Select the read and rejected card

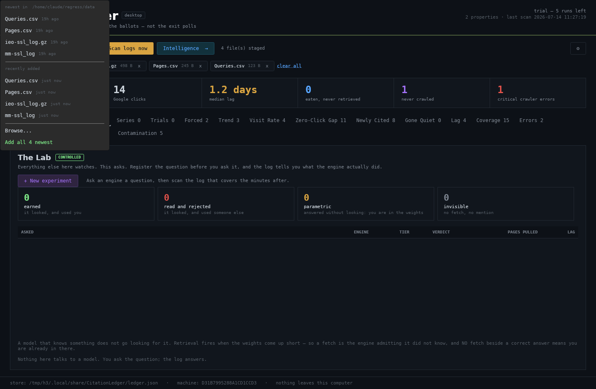(x=226, y=204)
